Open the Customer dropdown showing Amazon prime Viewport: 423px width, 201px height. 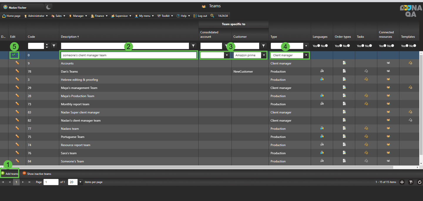click(264, 55)
